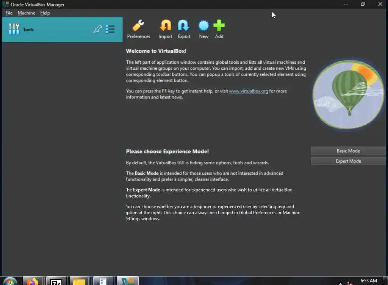The width and height of the screenshot is (388, 285).
Task: Click the document app taskbar icon
Action: click(103, 281)
